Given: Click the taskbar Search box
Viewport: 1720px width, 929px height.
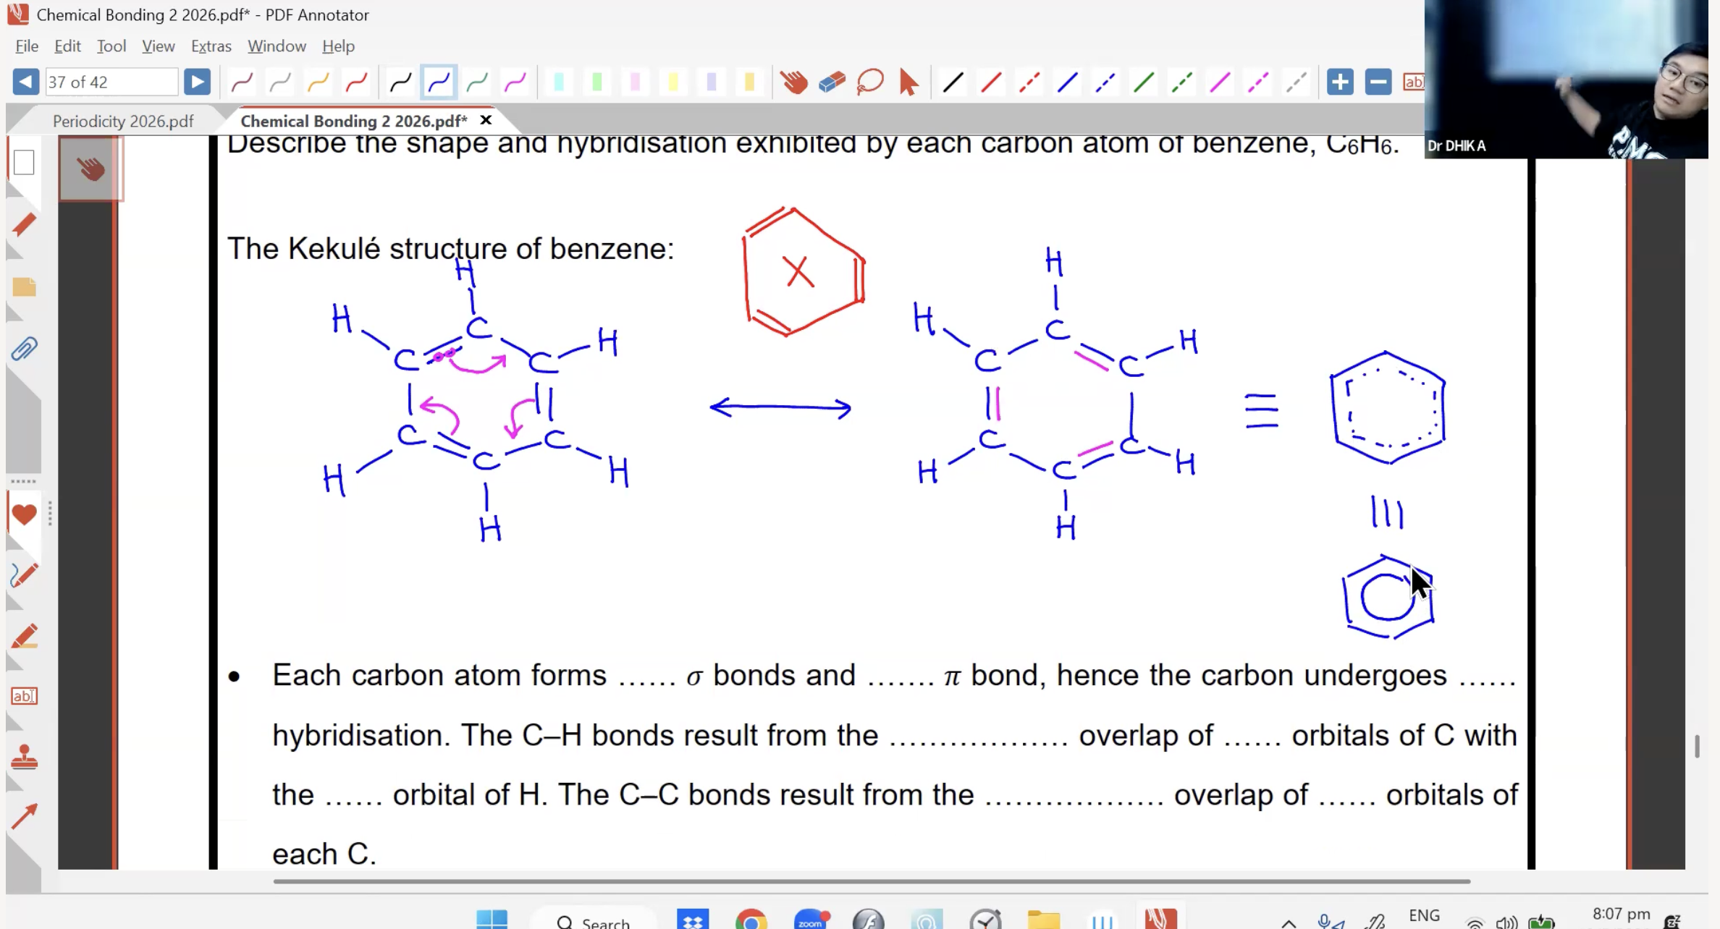Looking at the screenshot, I should pyautogui.click(x=594, y=920).
